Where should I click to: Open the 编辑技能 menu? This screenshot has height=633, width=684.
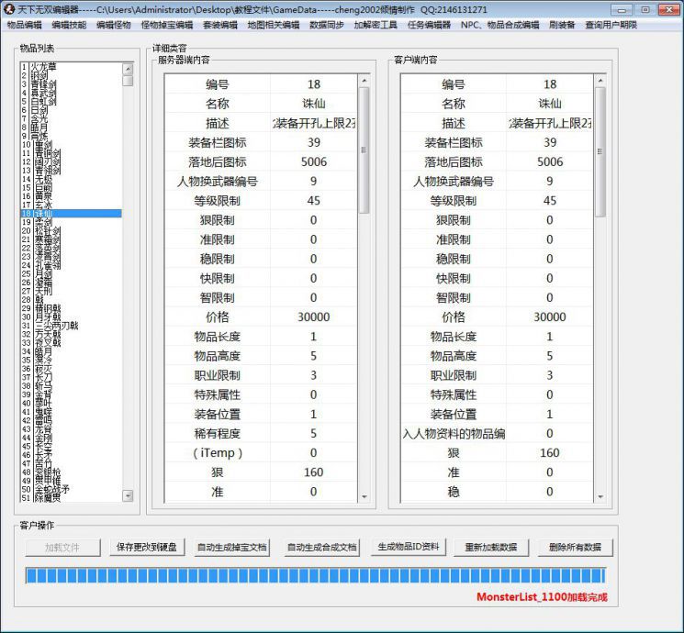(x=69, y=25)
